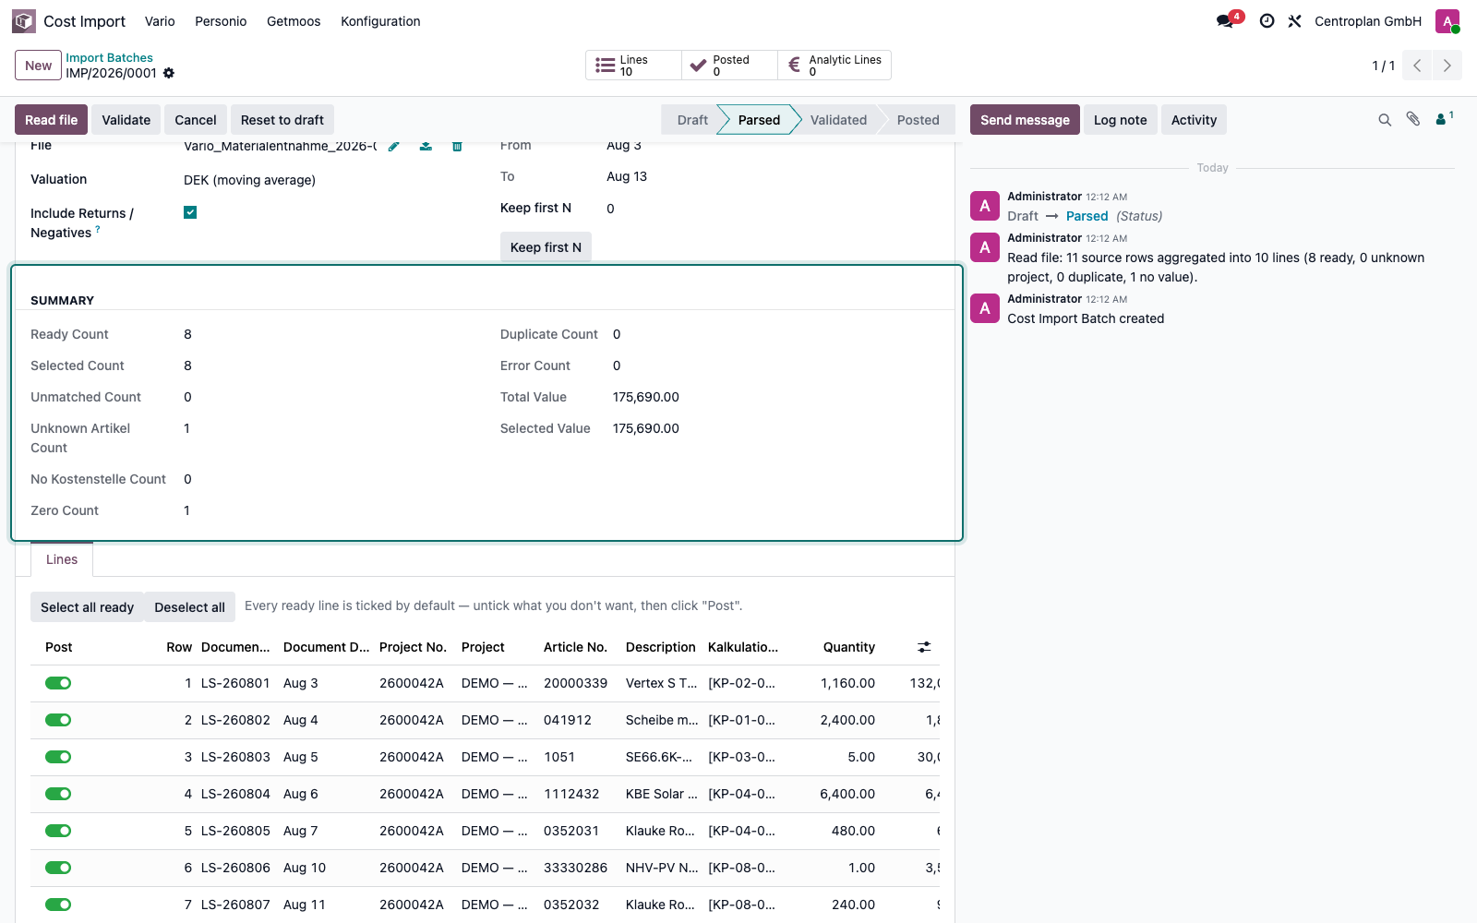
Task: Open column options adjust icon
Action: [x=924, y=647]
